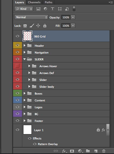Expand the Logos group

[x=25, y=107]
